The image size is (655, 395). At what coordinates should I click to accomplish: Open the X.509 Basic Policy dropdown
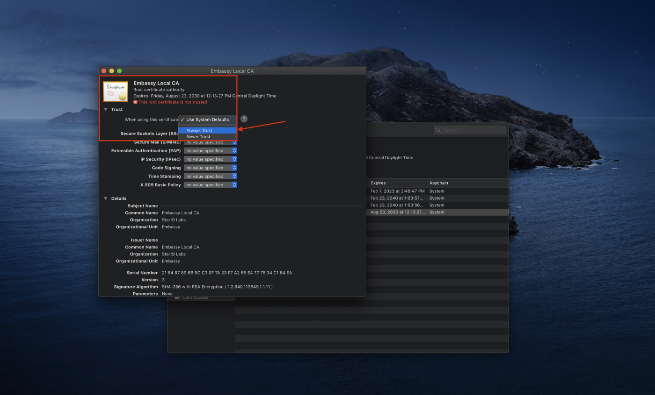click(210, 185)
